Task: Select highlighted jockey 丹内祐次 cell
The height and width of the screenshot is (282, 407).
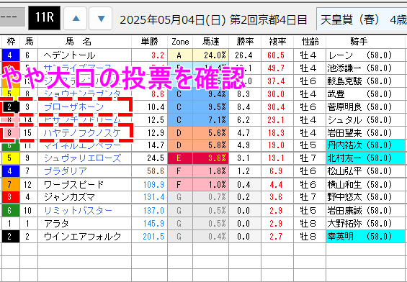Action: (x=365, y=145)
